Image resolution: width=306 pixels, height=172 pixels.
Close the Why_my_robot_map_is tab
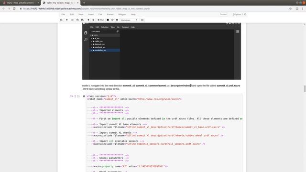pos(77,3)
